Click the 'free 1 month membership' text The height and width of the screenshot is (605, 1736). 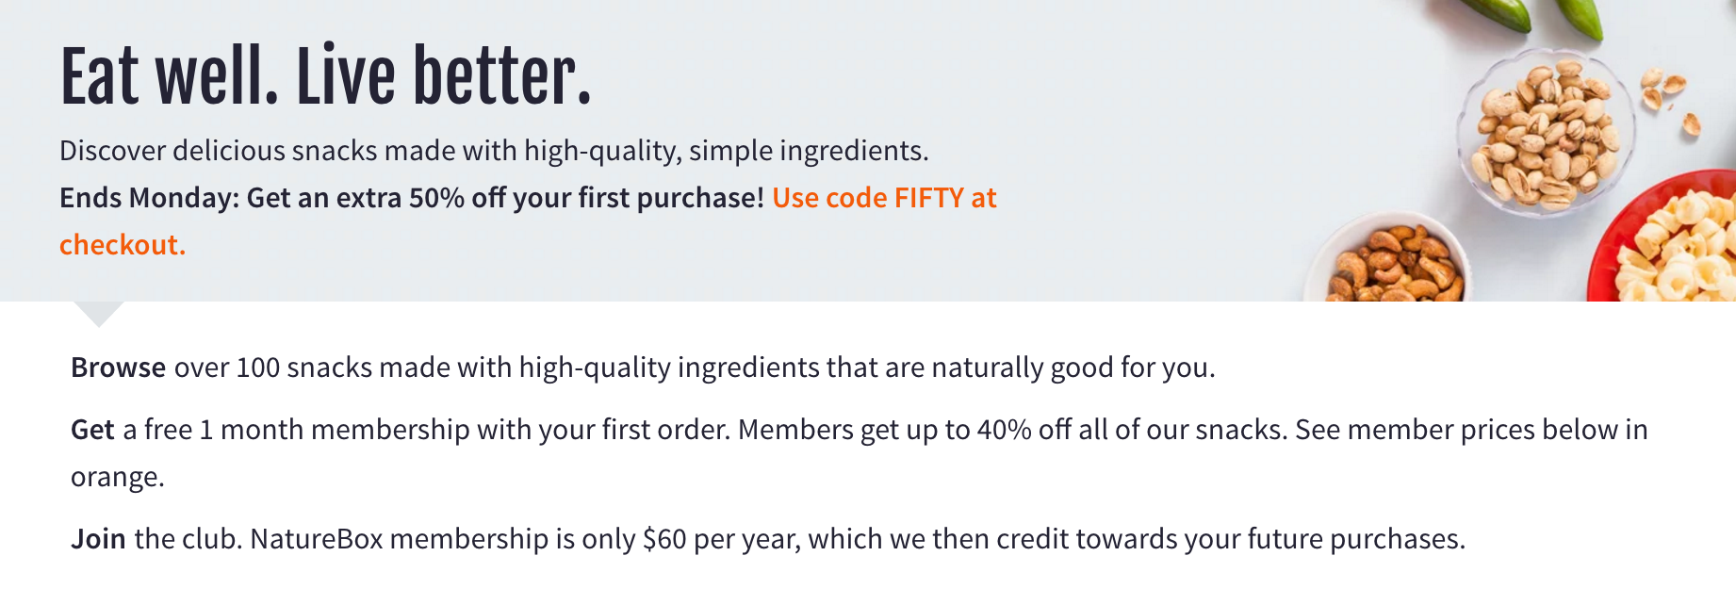307,430
